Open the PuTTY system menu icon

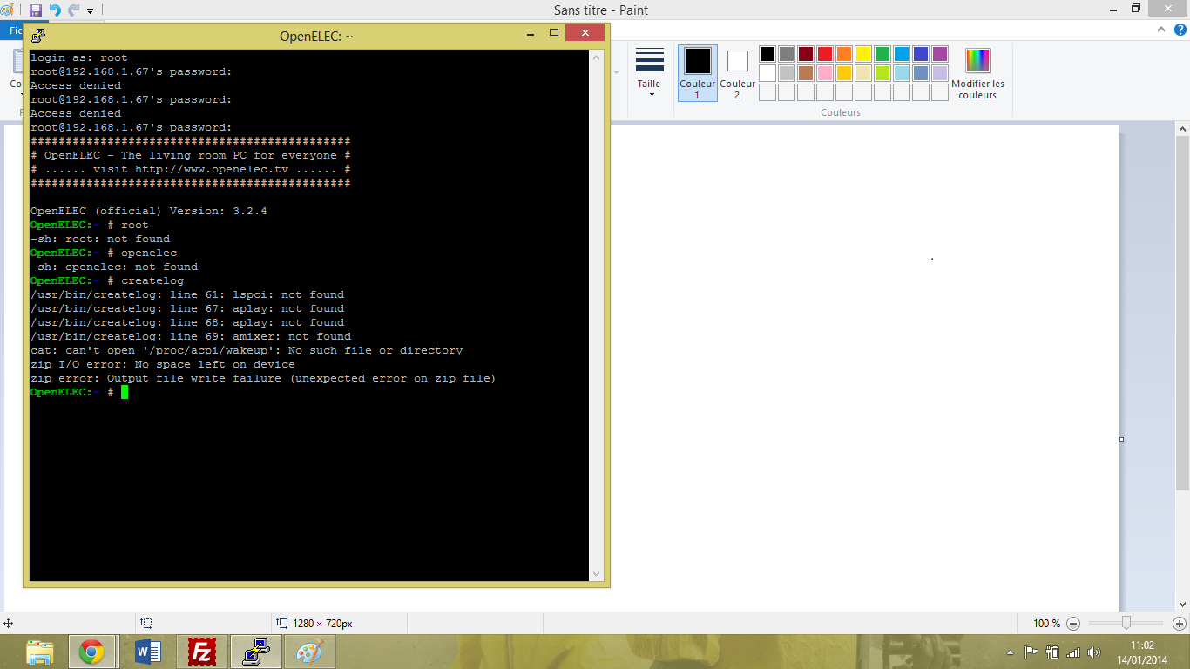point(38,36)
